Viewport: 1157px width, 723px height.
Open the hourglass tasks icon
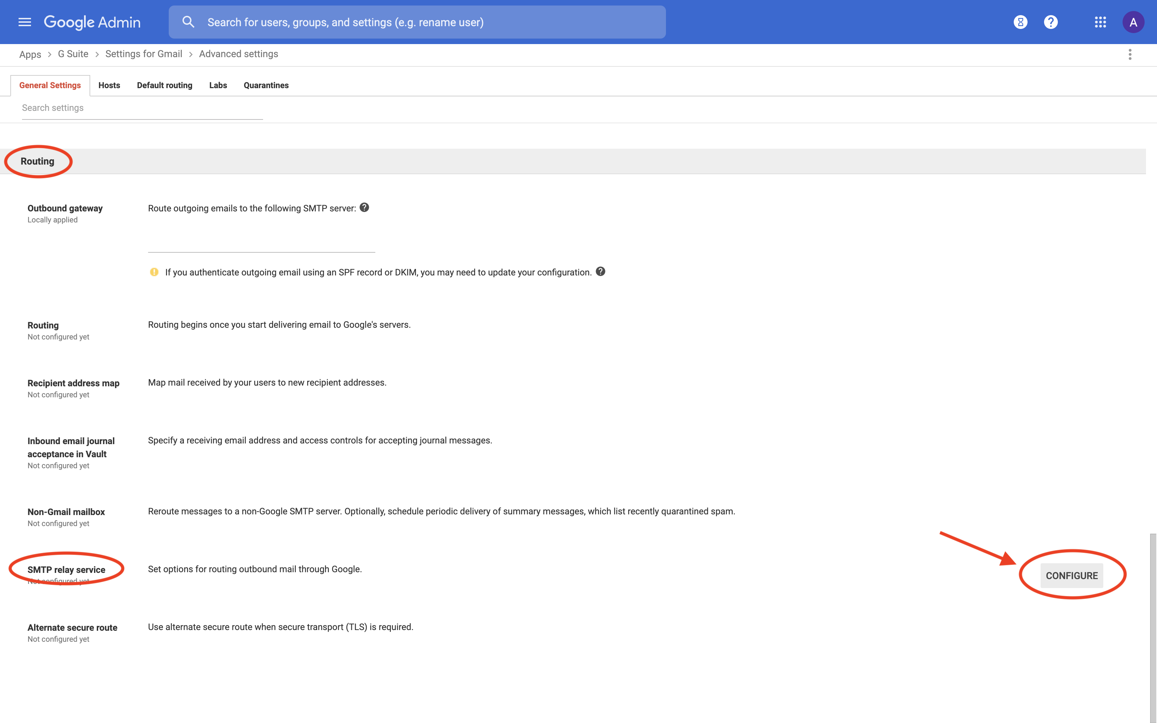[1020, 22]
